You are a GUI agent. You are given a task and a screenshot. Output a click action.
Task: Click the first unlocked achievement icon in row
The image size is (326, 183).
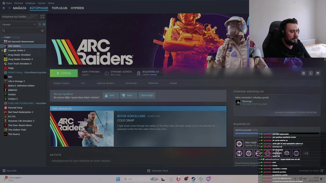click(239, 153)
